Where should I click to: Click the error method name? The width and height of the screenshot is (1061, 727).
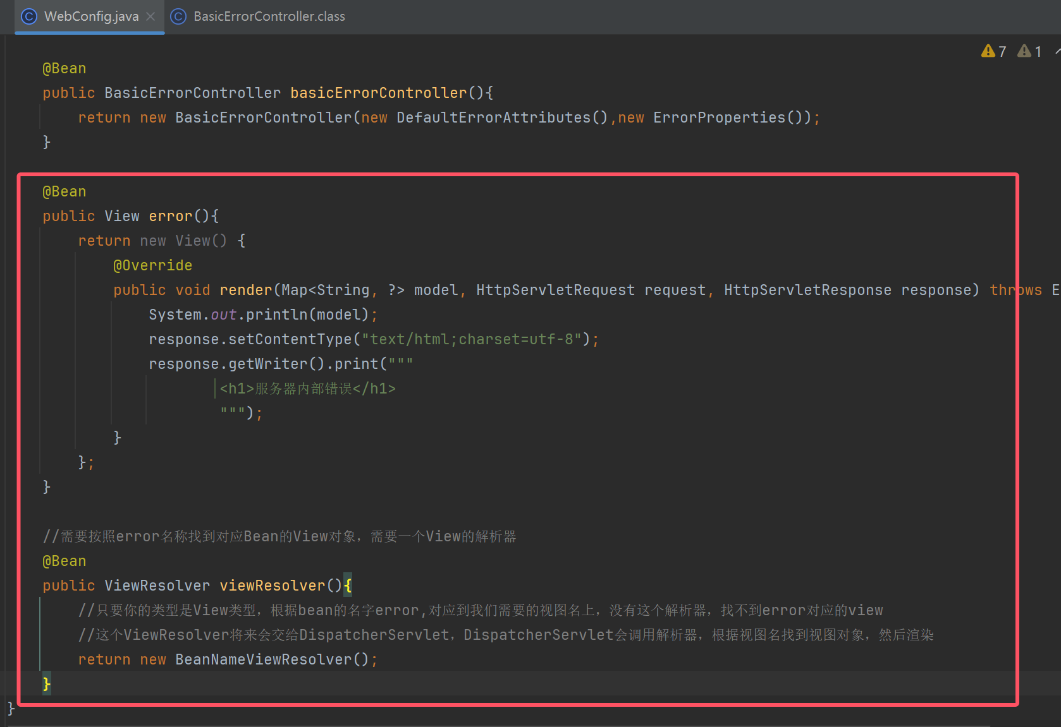(171, 216)
